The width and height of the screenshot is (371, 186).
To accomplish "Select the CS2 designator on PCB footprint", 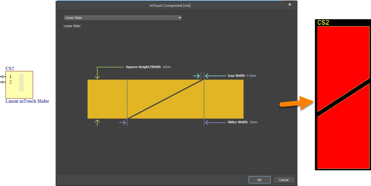I will [323, 22].
